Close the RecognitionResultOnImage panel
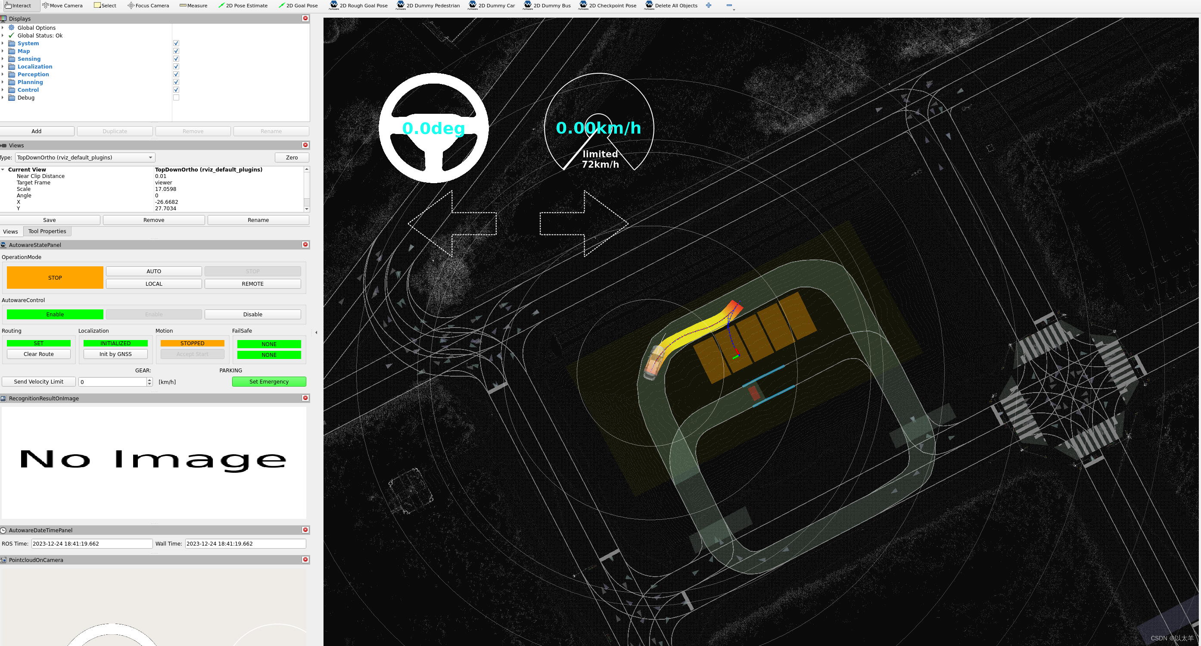The image size is (1201, 646). (305, 398)
